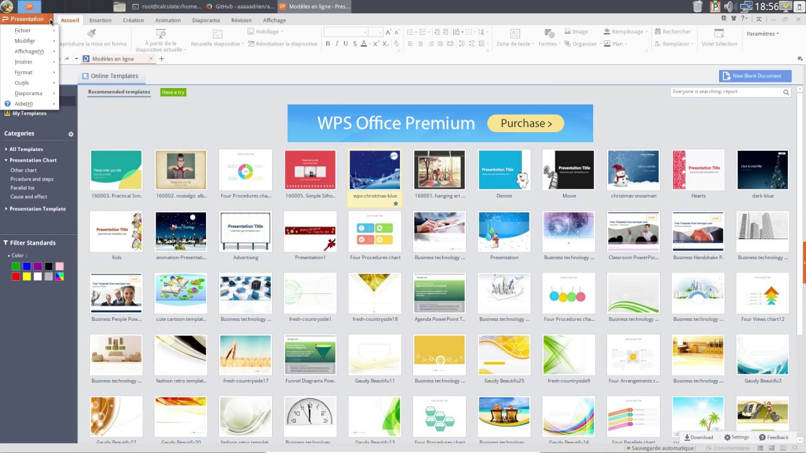The height and width of the screenshot is (453, 806).
Task: Open the font name combo box
Action: 346,32
